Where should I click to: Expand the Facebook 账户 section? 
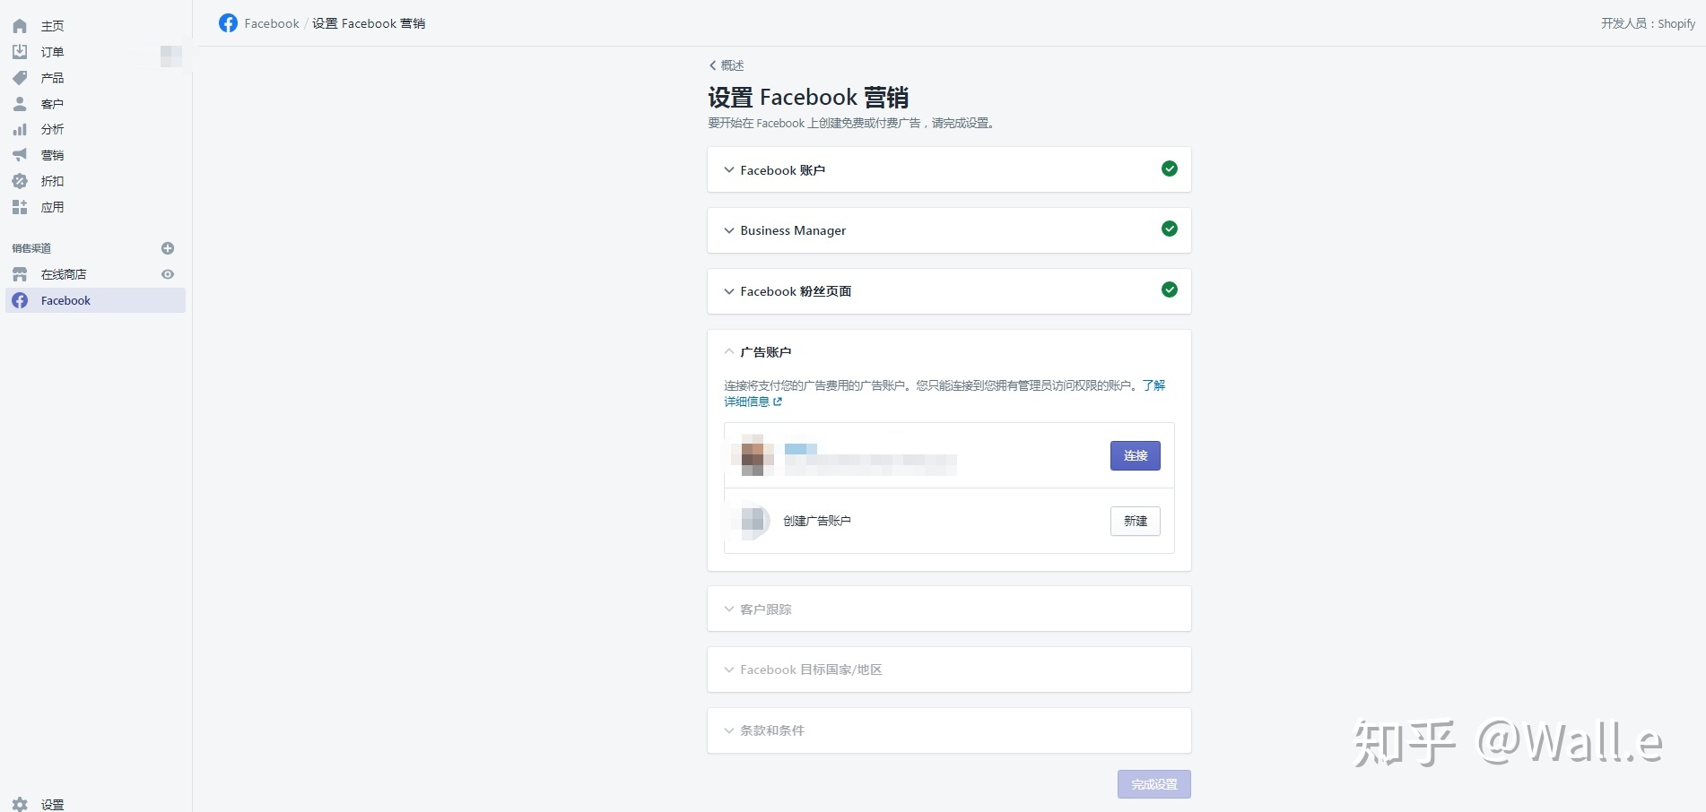(x=949, y=169)
